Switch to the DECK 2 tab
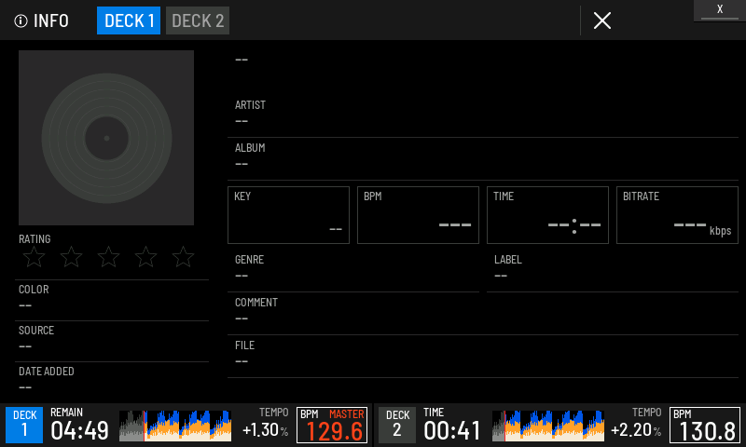This screenshot has width=746, height=447. [198, 20]
